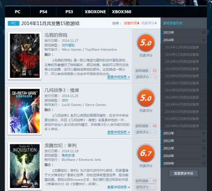
Task: Click the 5.0 score badge for 乌鸦的悲鸣
Action: pos(146,42)
